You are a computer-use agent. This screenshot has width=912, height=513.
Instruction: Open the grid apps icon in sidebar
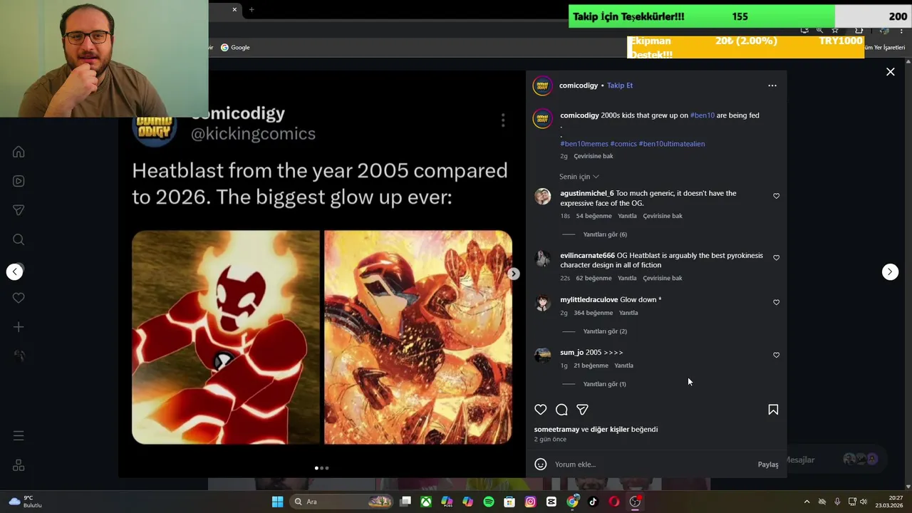19,465
